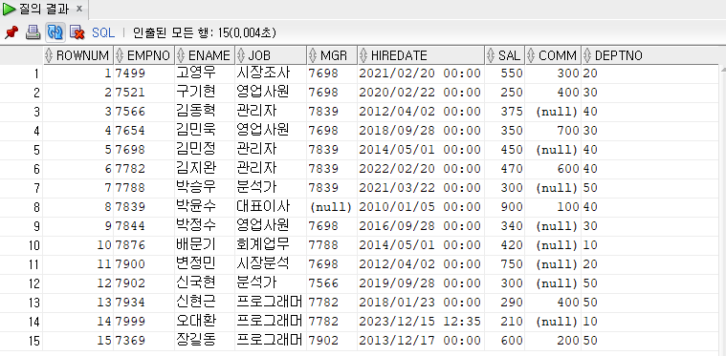Click hire date 2013/12/17 00:00

coord(421,341)
